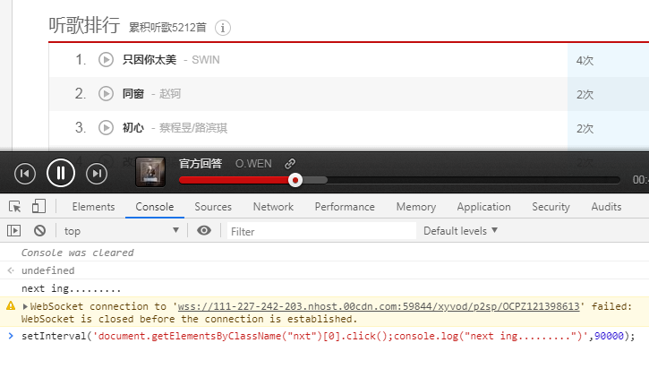This screenshot has width=649, height=377.
Task: Skip to previous track in player bar
Action: (25, 174)
